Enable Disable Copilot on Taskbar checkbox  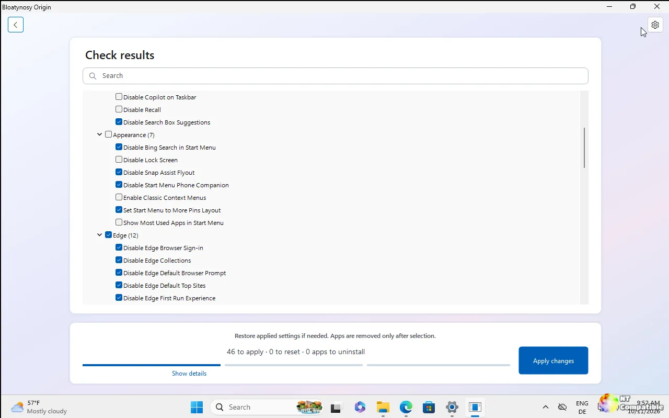coord(119,97)
